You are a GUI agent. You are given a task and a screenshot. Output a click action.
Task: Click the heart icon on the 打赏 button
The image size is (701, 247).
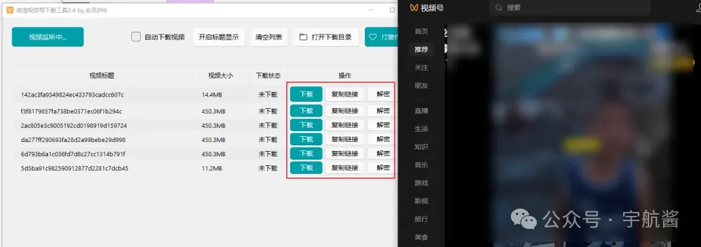[x=373, y=37]
